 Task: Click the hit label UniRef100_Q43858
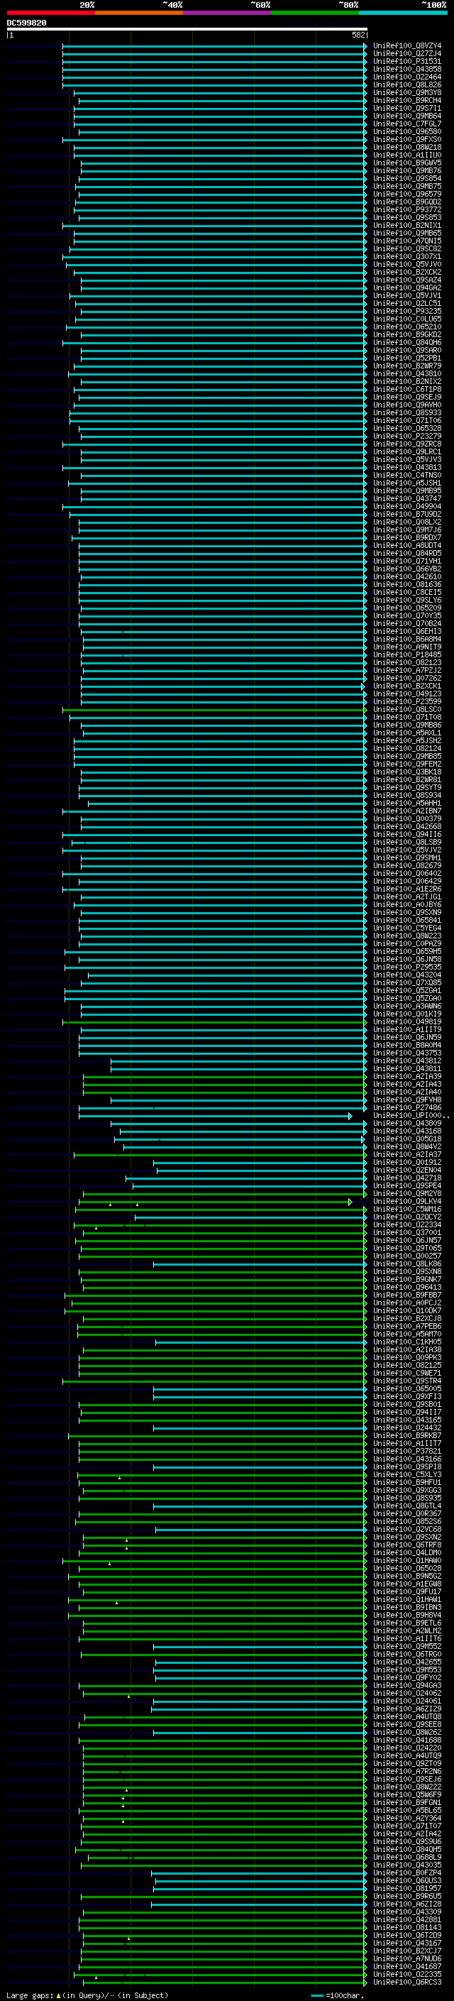(406, 69)
